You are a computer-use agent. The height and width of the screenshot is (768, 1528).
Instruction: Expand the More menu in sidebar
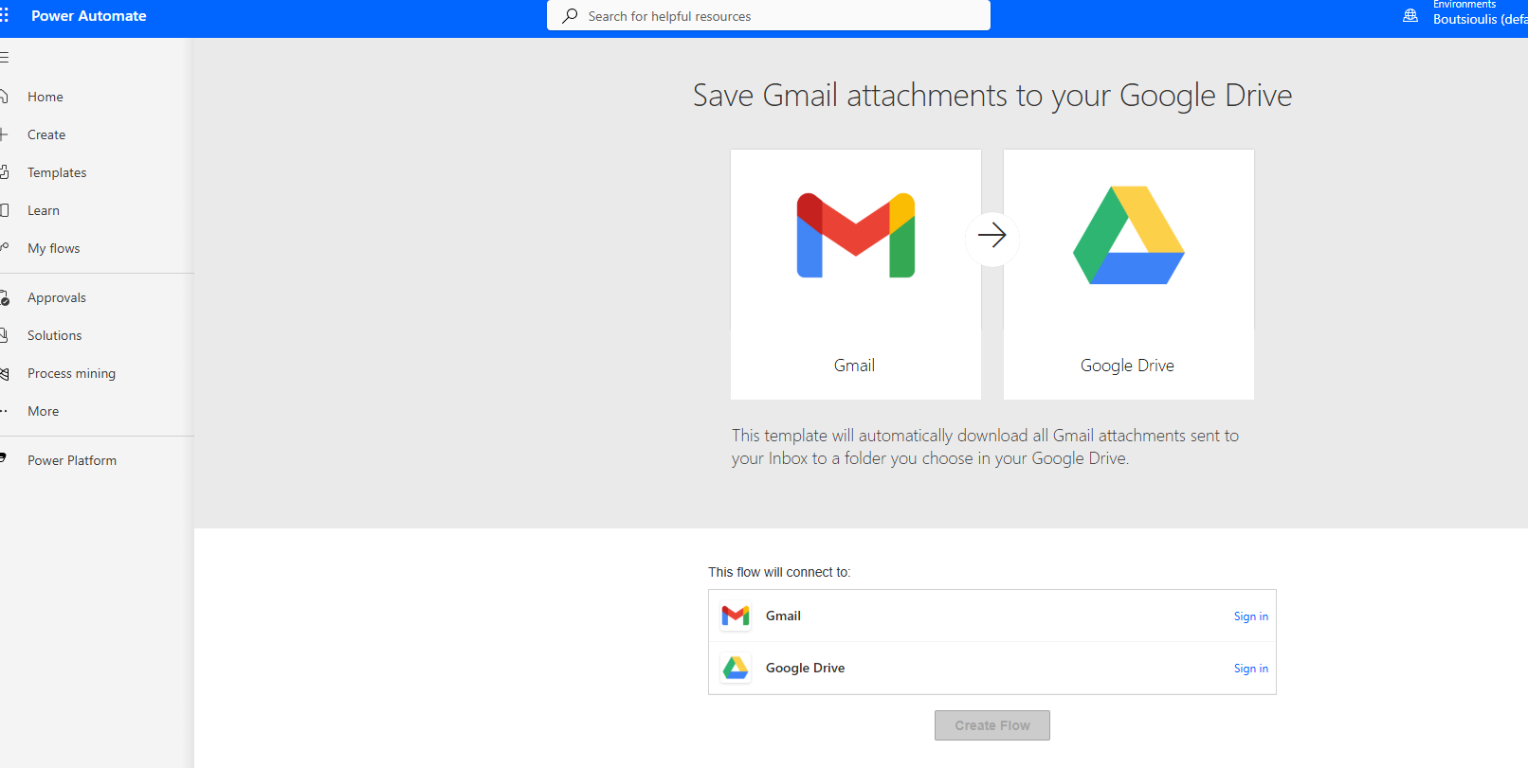(x=44, y=411)
